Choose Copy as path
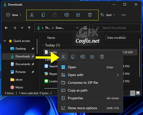This screenshot has width=143, height=115. [90, 90]
